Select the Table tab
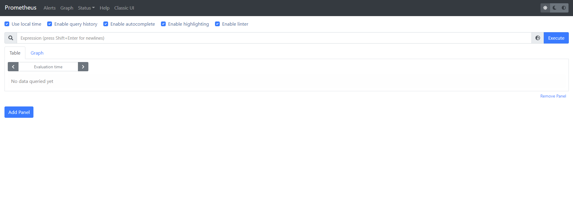This screenshot has width=573, height=198. point(15,53)
